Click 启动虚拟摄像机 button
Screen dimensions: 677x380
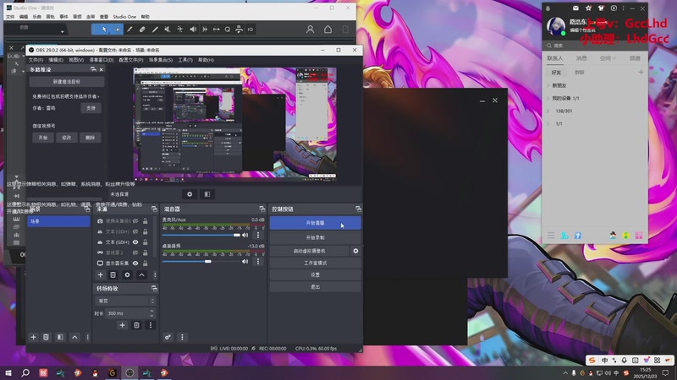[309, 251]
